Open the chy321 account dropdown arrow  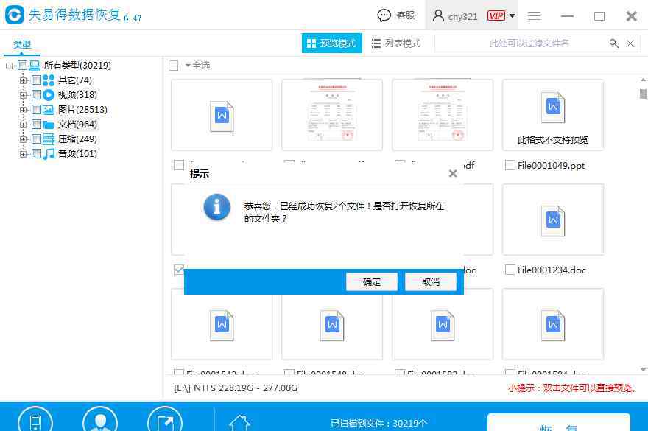(x=512, y=15)
